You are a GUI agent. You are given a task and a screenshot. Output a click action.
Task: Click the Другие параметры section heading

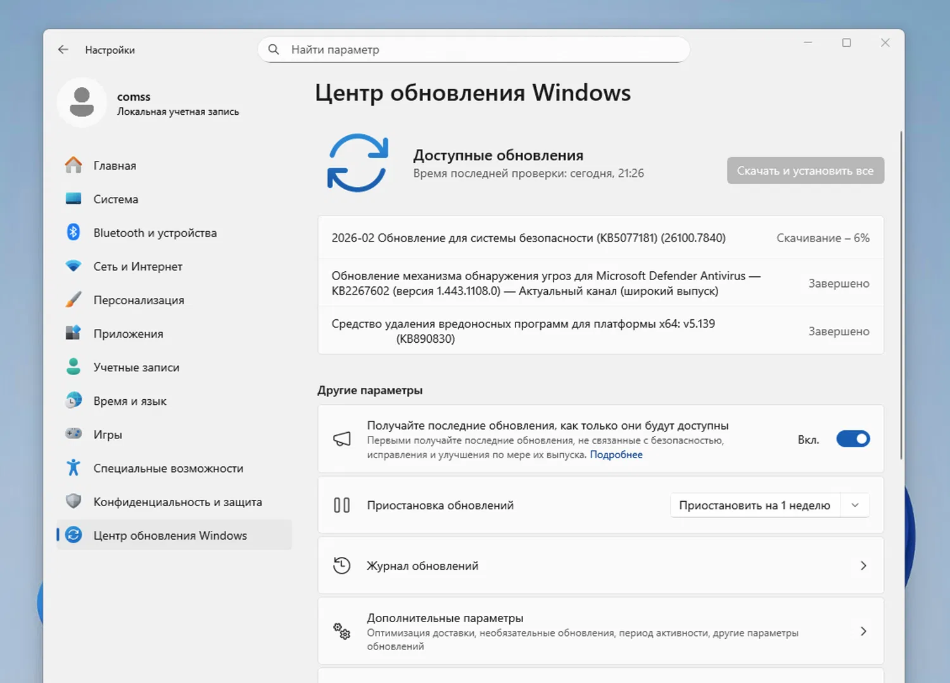point(370,390)
